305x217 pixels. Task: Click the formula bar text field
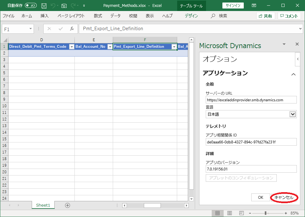point(189,29)
